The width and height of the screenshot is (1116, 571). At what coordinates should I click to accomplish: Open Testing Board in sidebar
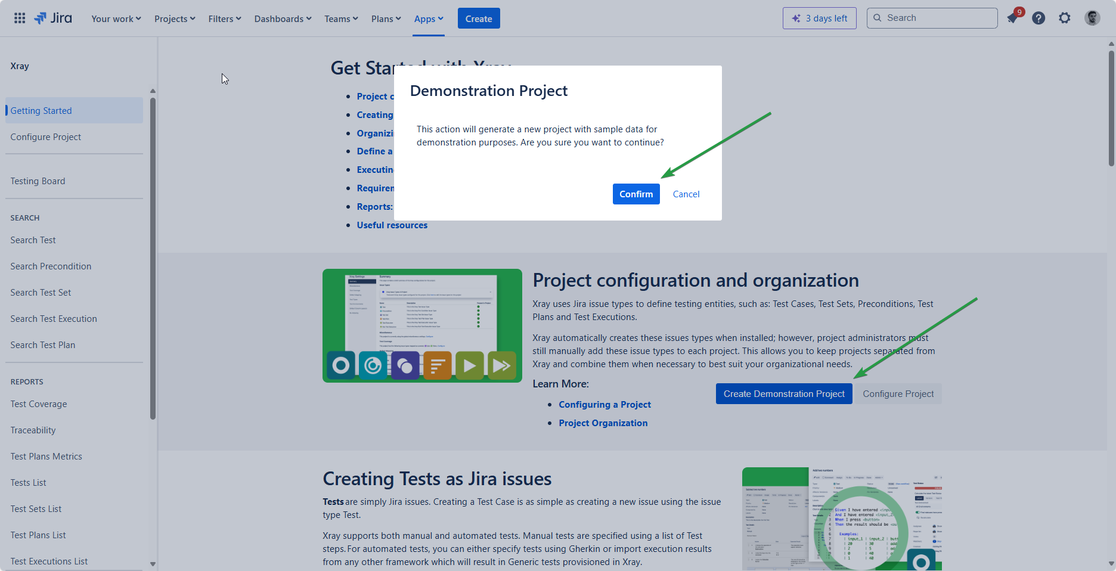pyautogui.click(x=74, y=181)
